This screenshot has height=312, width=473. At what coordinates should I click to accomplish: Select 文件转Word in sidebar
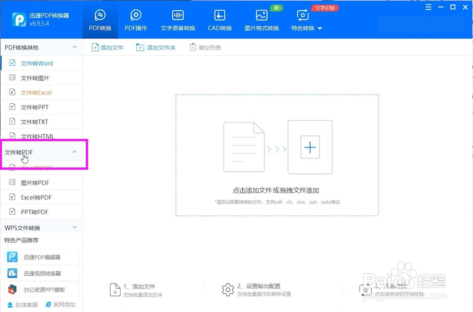click(x=42, y=63)
